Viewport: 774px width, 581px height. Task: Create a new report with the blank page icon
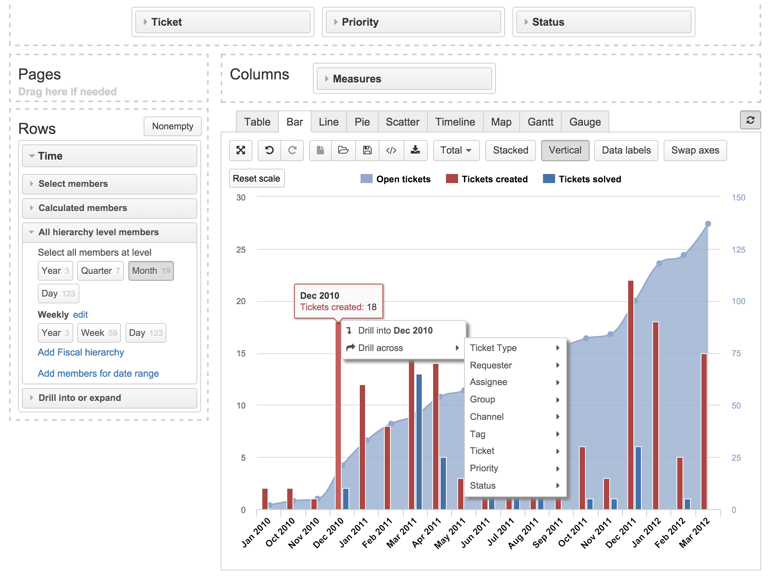319,150
